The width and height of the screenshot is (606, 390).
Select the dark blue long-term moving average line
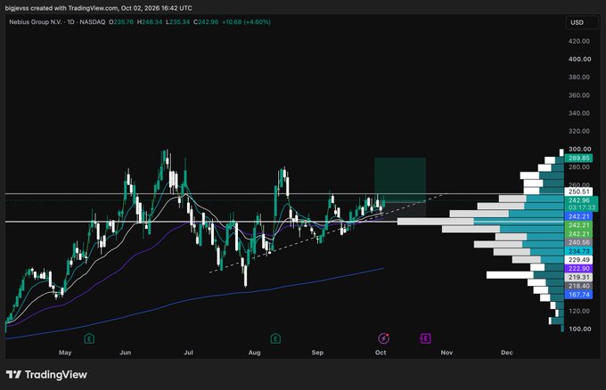193,299
